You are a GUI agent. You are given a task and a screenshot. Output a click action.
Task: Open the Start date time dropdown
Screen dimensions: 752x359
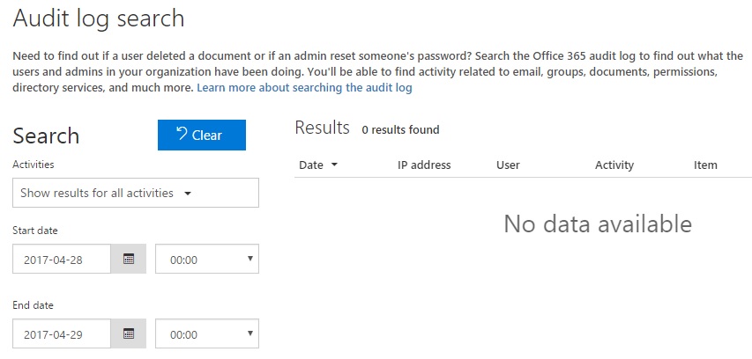207,259
